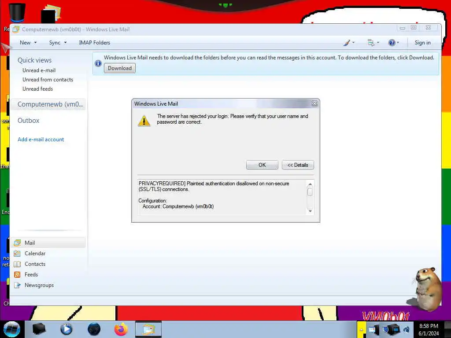Open Firefox from the taskbar
451x338 pixels.
pyautogui.click(x=121, y=329)
